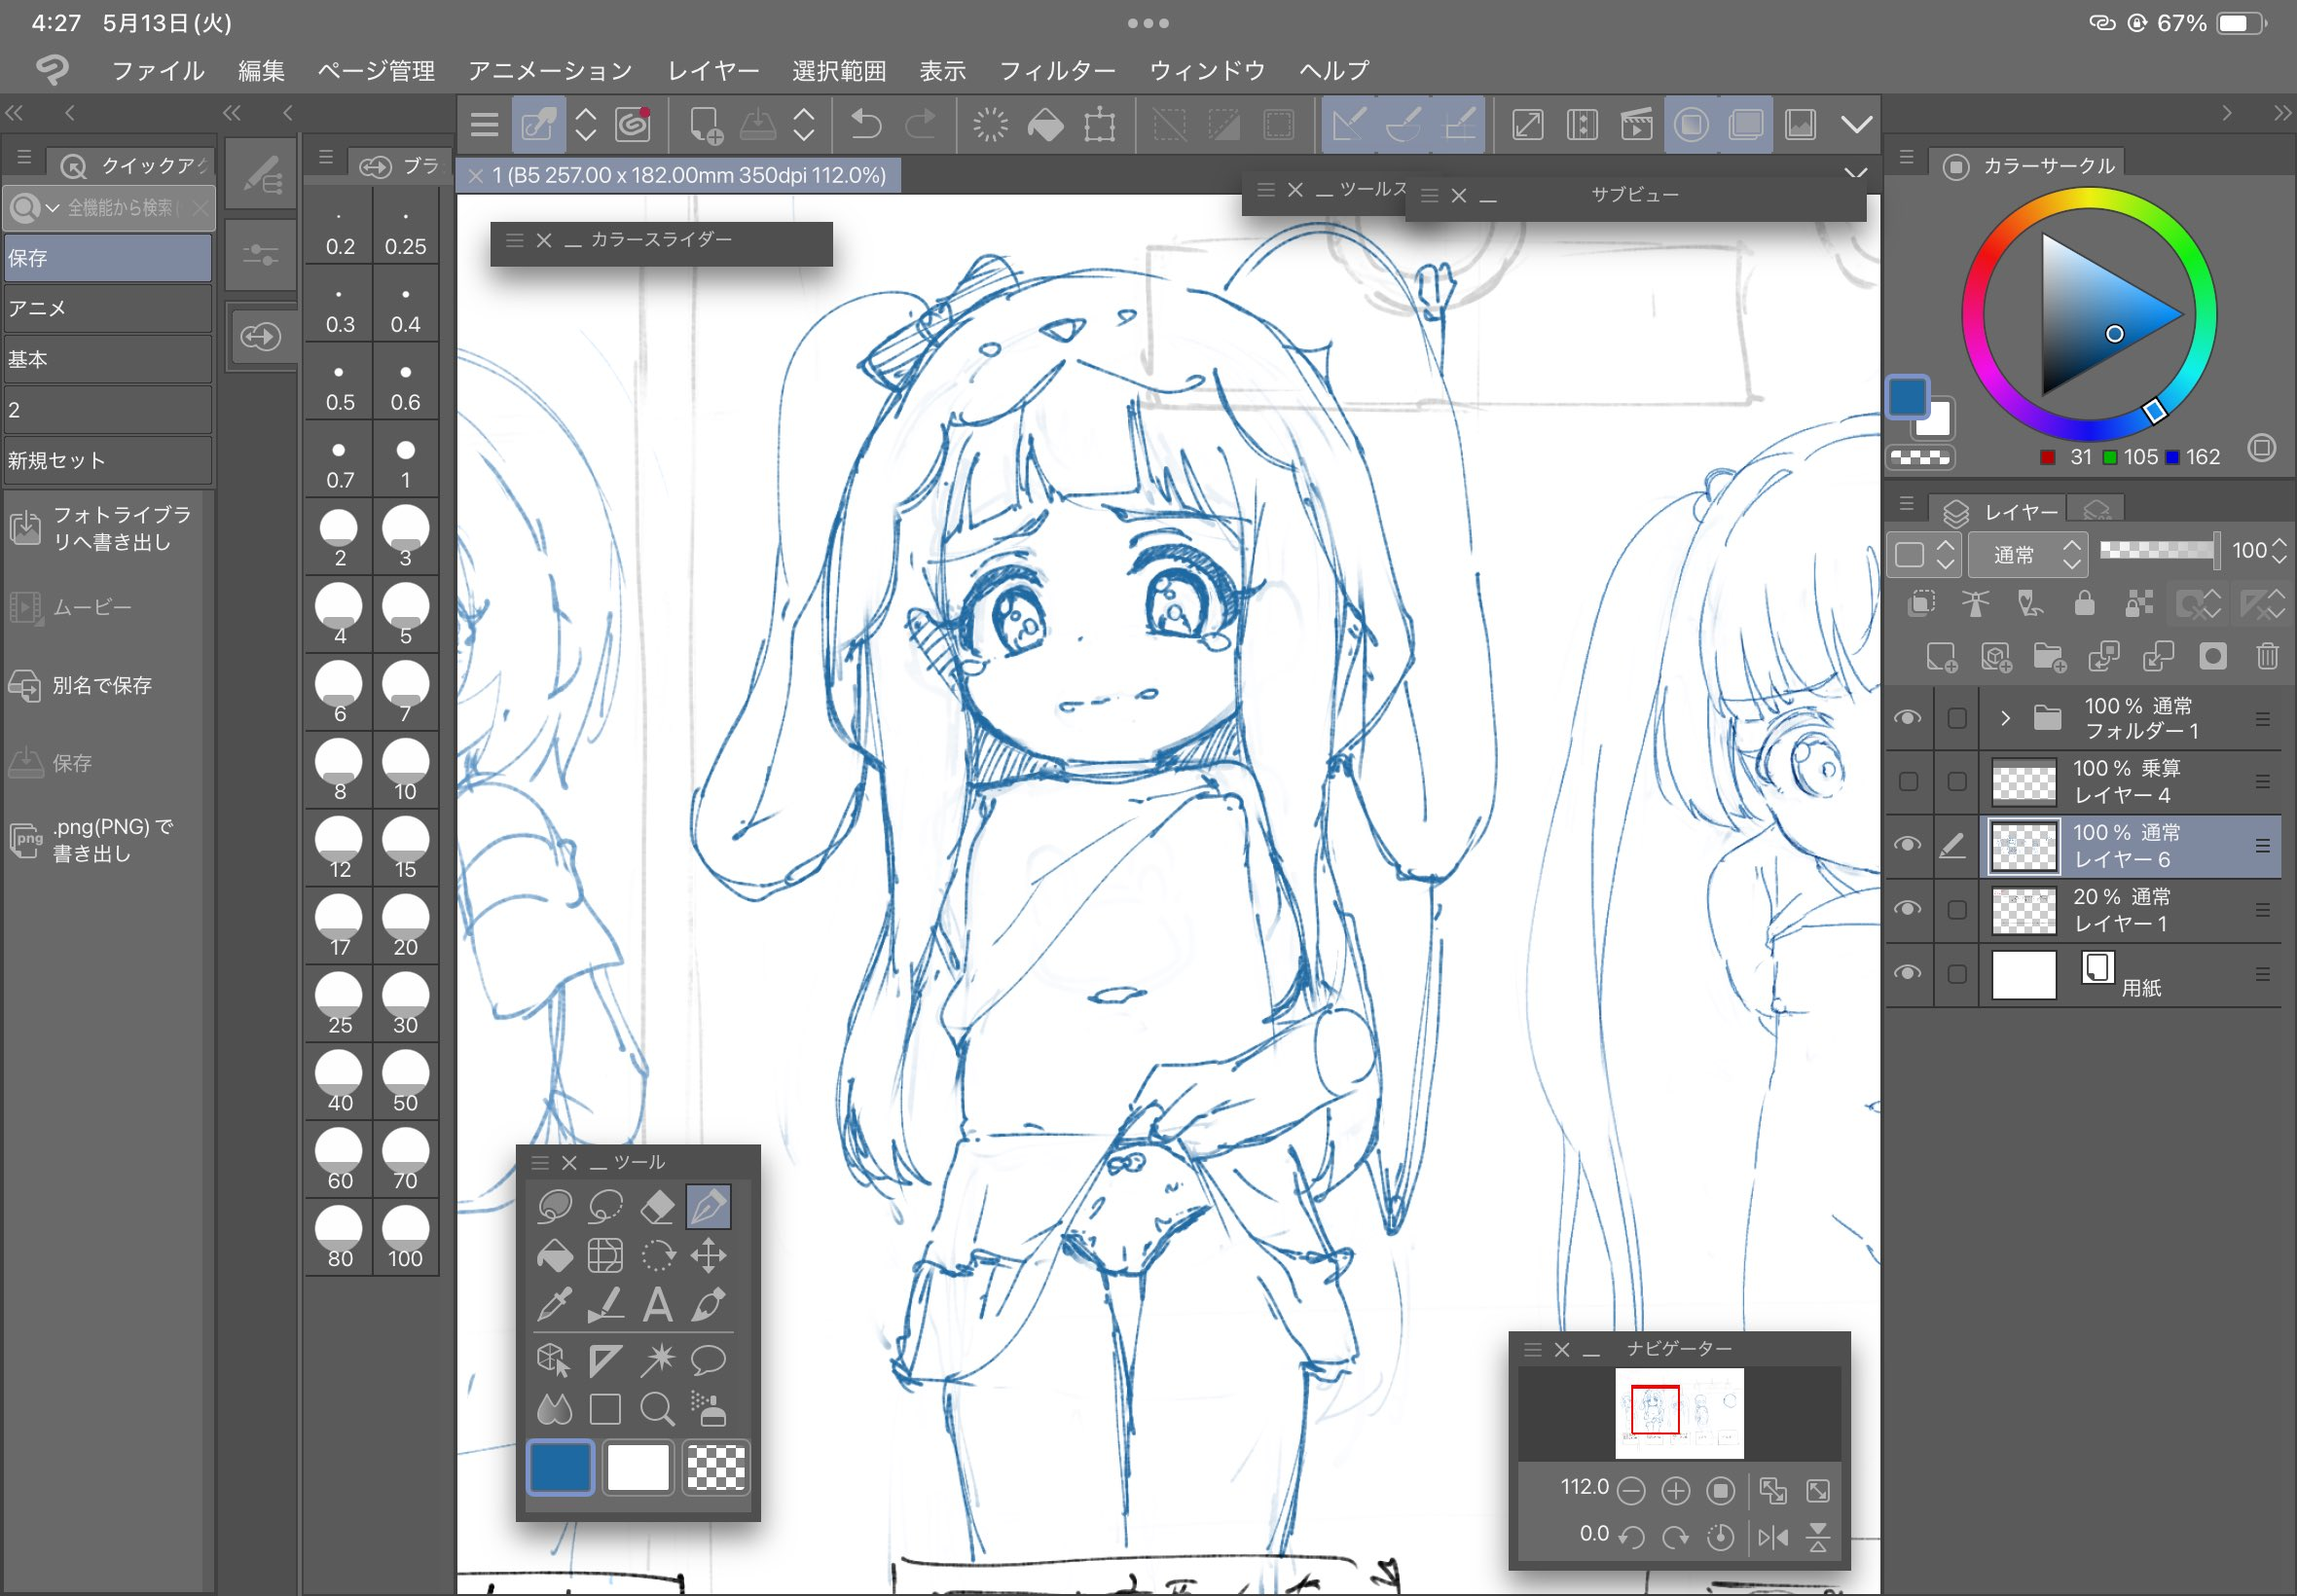Open the フィルター menu

tap(1057, 71)
